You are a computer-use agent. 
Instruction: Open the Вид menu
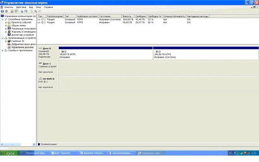pyautogui.click(x=31, y=7)
